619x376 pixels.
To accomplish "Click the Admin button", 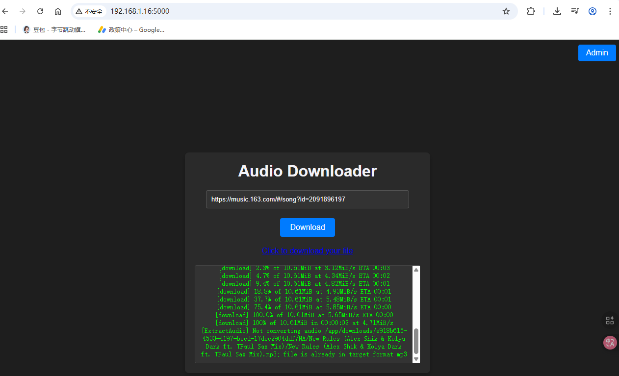I will point(596,53).
